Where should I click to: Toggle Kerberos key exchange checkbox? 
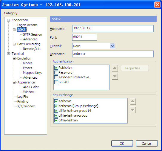(x=56, y=101)
